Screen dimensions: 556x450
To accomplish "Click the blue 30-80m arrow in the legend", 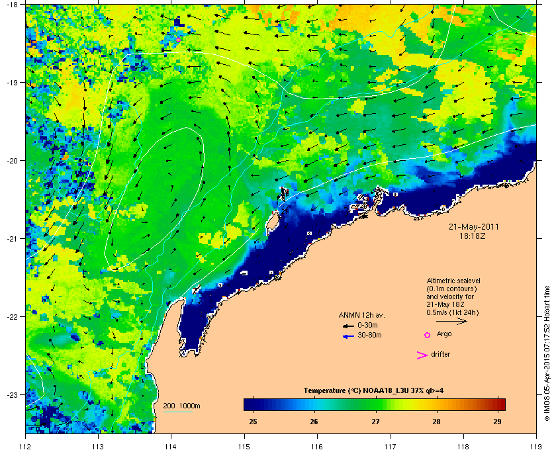I will 348,336.
